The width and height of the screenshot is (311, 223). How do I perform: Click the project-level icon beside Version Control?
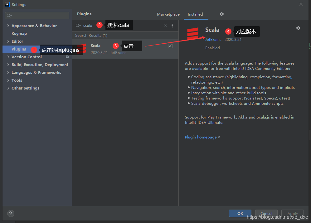click(67, 57)
